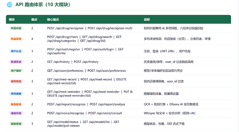Click endpoints cell GET /api/user/preferences
Image resolution: width=239 pixels, height=132 pixels.
87,70
